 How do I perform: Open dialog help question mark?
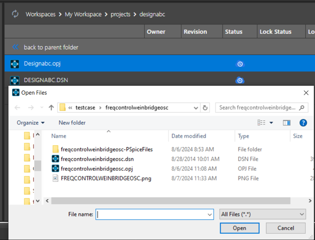pyautogui.click(x=303, y=123)
